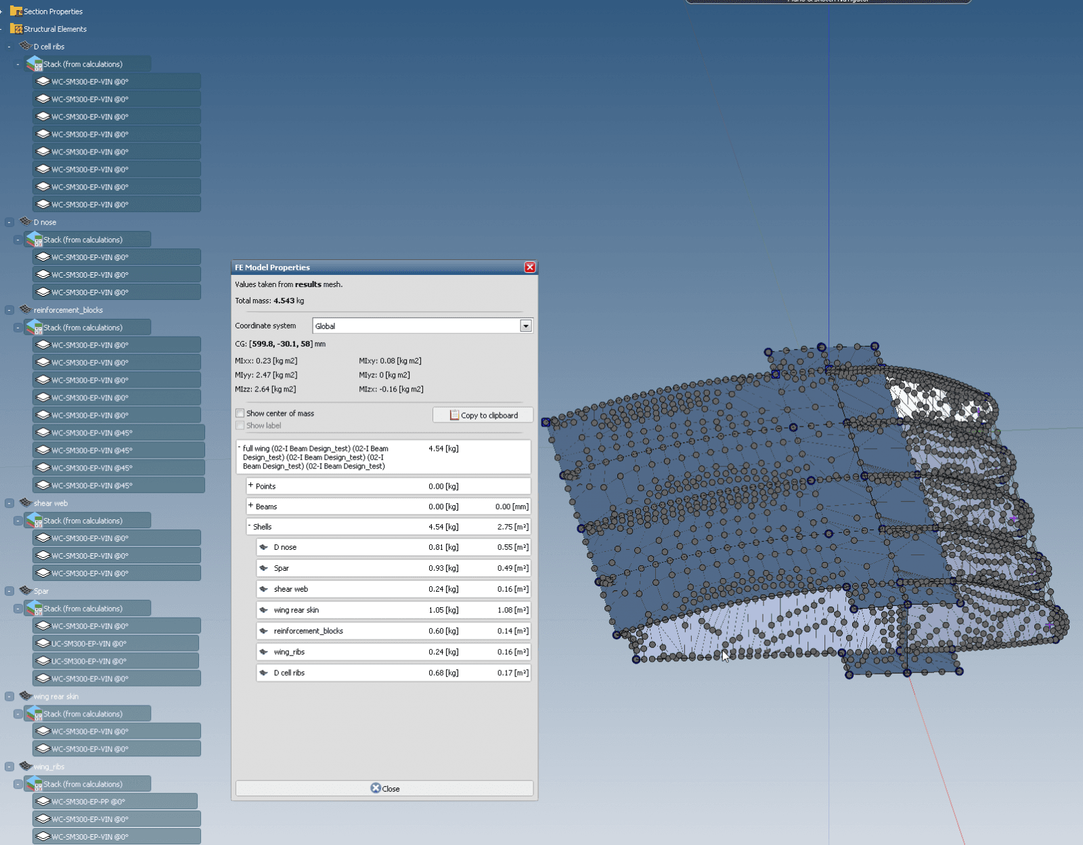The image size is (1083, 845).
Task: Click the WC-SM300-EP-PP @0° ply icon
Action: [43, 801]
